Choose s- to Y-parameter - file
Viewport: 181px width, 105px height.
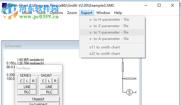(112, 32)
